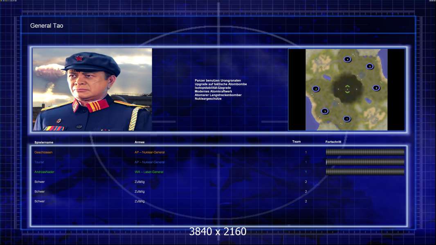
Task: Click "Upgrade auf taktische Atombombe" line
Action: tap(221, 84)
